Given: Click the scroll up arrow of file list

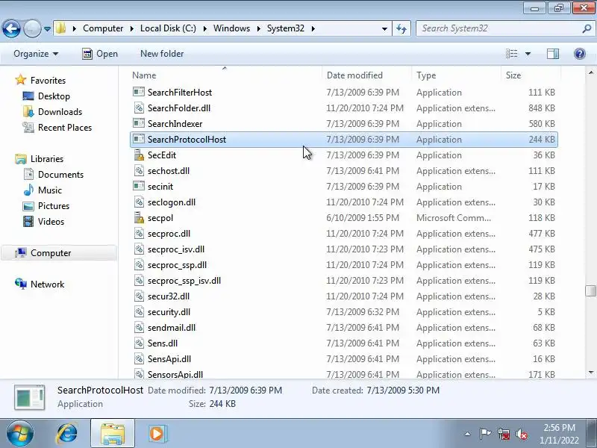Looking at the screenshot, I should [590, 72].
